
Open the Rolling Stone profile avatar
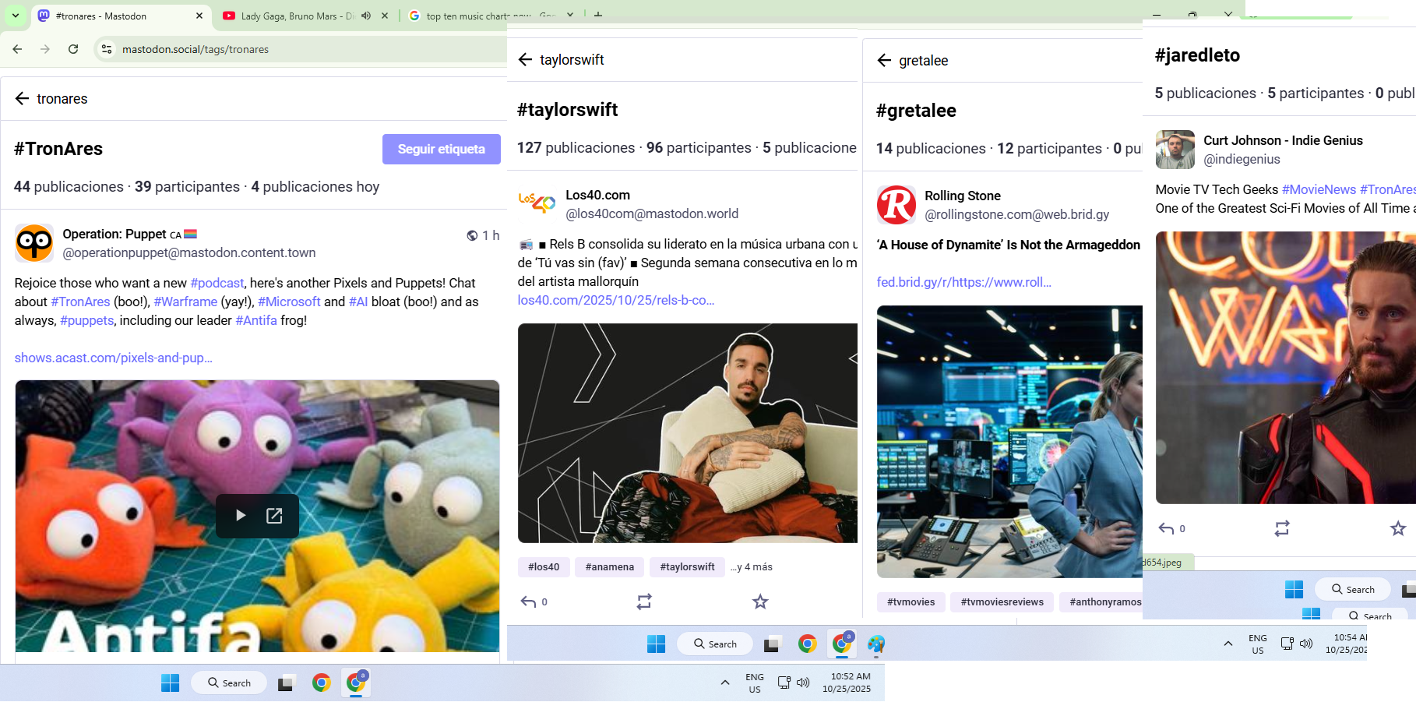pos(896,205)
